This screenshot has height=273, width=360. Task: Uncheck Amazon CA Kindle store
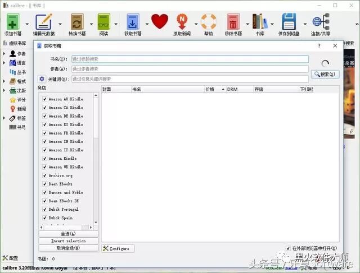pyautogui.click(x=45, y=108)
